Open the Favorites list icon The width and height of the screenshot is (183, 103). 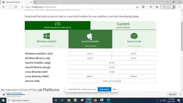click(151, 7)
